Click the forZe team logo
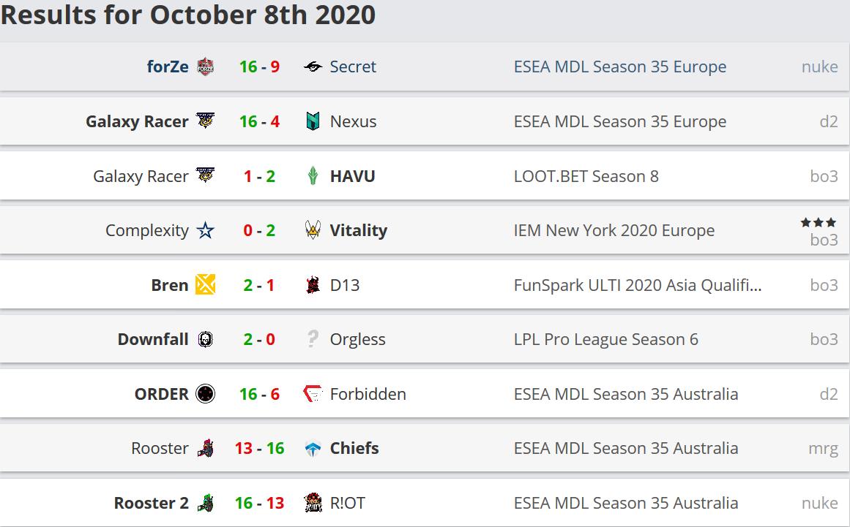This screenshot has width=850, height=527. [206, 67]
